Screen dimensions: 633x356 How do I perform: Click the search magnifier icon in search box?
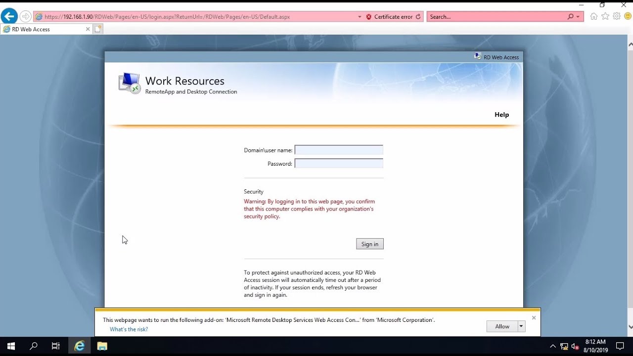pos(571,17)
